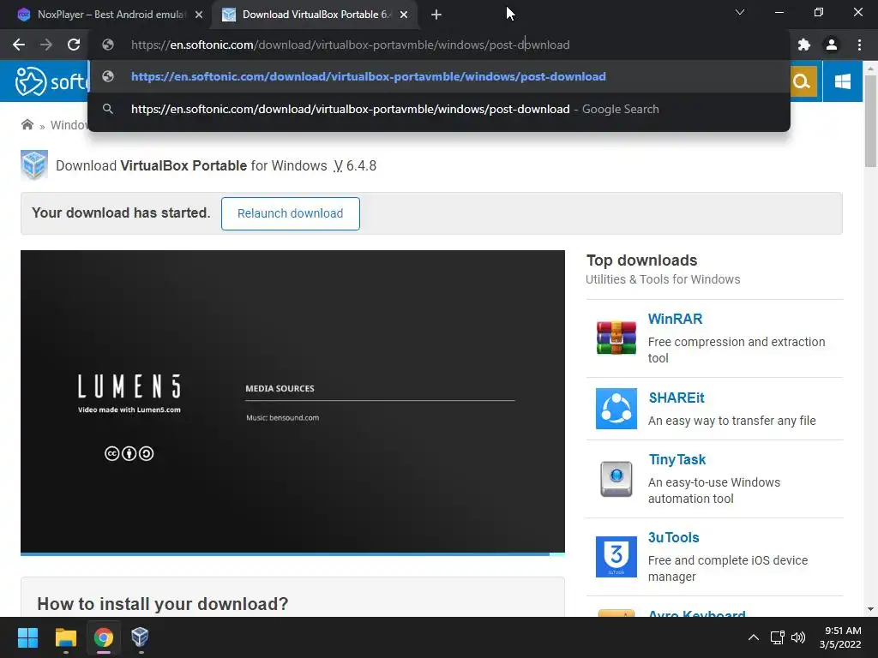Viewport: 878px width, 658px height.
Task: Reload the page with the refresh icon
Action: point(74,45)
